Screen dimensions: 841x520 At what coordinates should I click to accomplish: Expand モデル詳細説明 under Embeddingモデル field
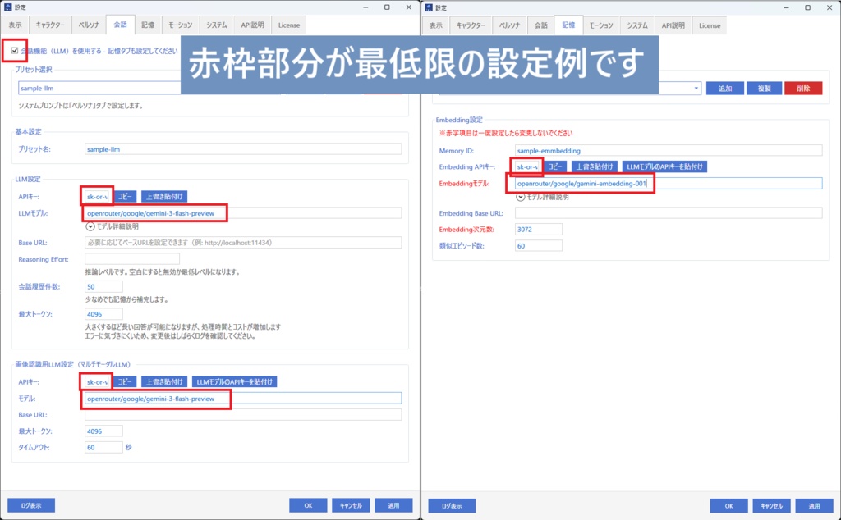click(x=520, y=197)
